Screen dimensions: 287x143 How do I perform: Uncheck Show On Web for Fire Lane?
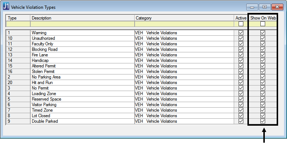click(263, 55)
